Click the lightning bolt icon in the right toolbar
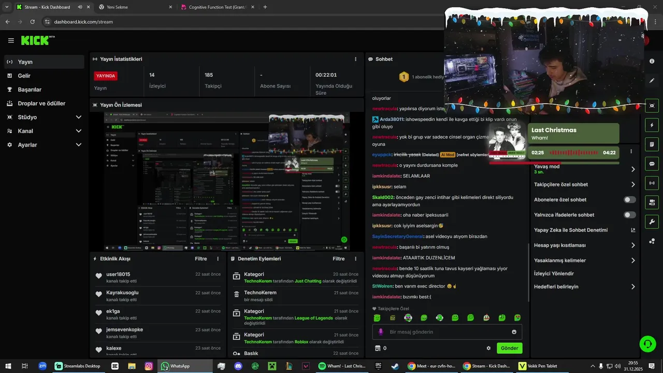 click(652, 125)
